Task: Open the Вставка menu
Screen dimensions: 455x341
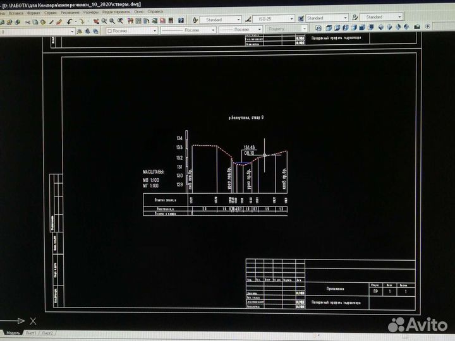Action: point(16,13)
